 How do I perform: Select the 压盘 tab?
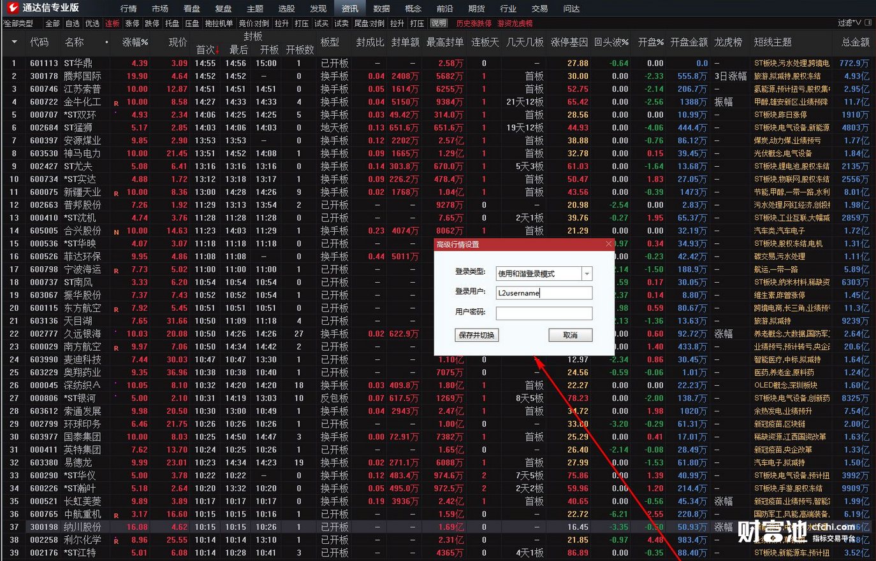(192, 24)
